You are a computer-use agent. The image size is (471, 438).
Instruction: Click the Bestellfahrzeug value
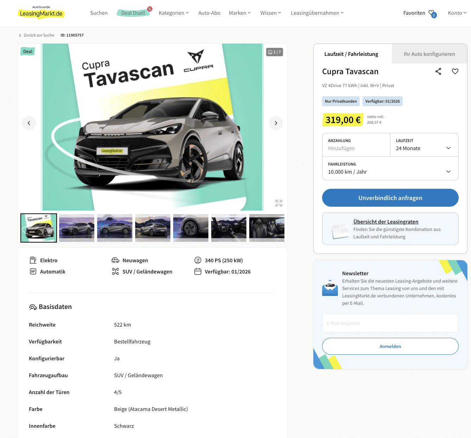[132, 342]
